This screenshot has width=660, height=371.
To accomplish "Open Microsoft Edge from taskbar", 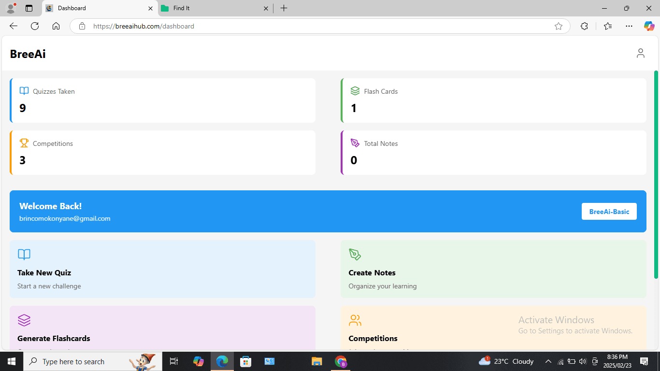I will [222, 361].
